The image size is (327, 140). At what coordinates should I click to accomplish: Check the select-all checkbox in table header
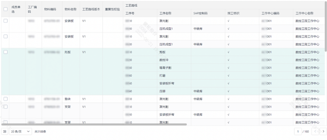[5, 9]
